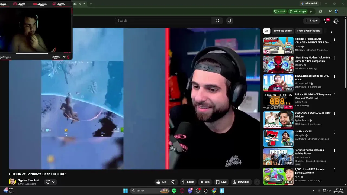347x195 pixels.
Task: Open the Spotify taskbar icon
Action: (x=174, y=191)
